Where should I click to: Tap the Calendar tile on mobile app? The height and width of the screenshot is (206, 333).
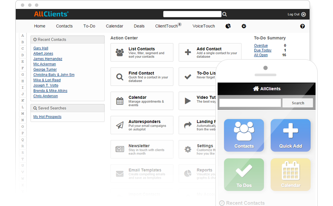290,175
